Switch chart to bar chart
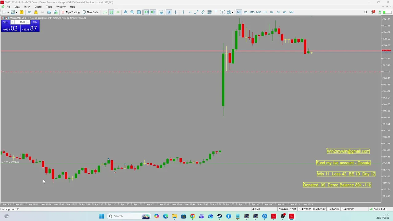This screenshot has height=221, width=393. [x=105, y=12]
